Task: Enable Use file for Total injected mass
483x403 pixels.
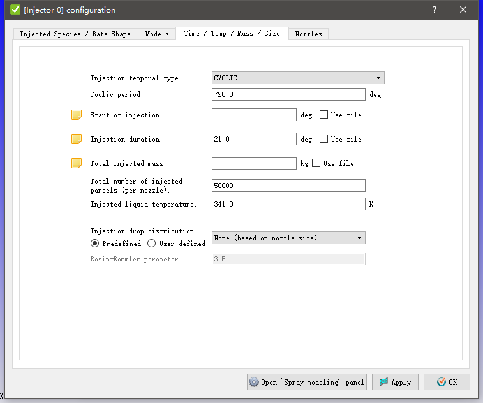Action: click(x=316, y=163)
